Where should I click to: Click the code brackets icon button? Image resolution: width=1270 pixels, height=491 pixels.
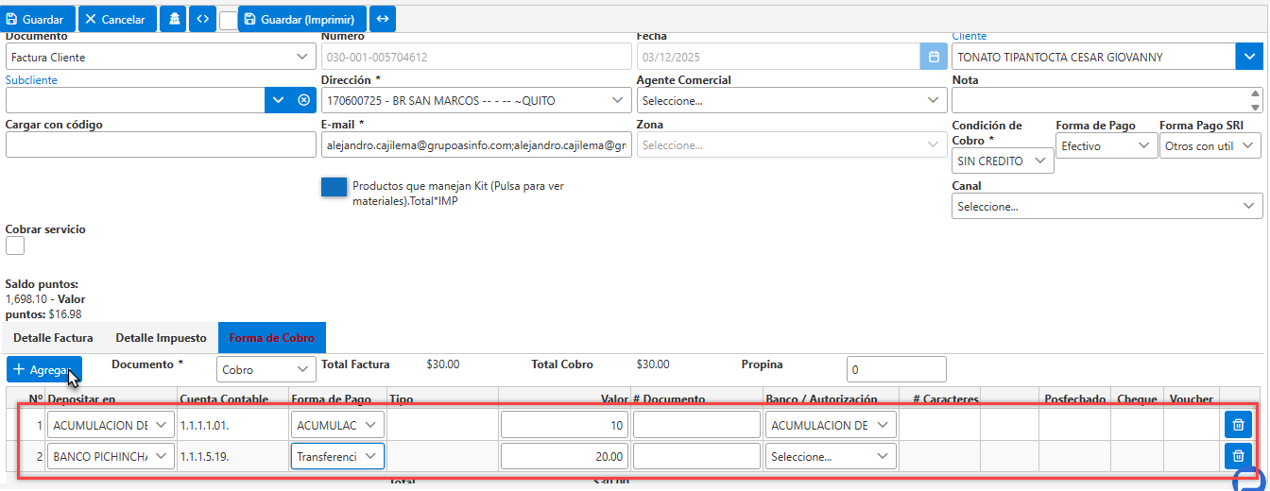tap(202, 19)
